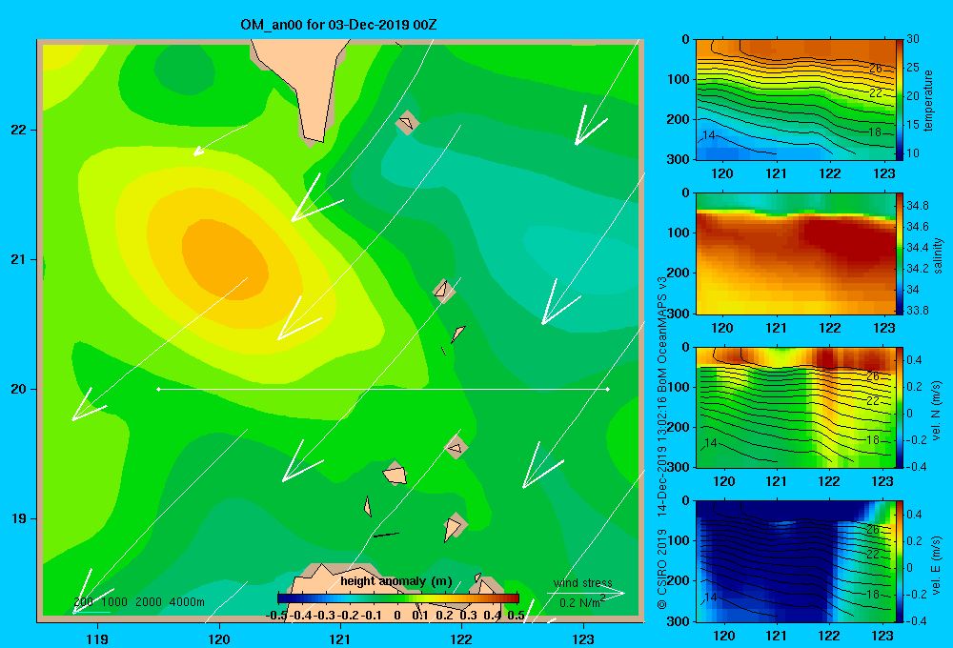Click longitude label 120 on main map
The image size is (953, 648).
[219, 638]
